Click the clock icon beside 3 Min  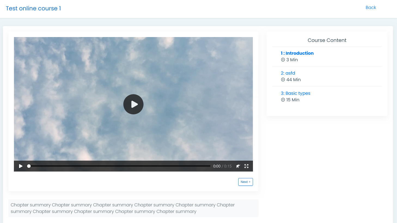283,60
